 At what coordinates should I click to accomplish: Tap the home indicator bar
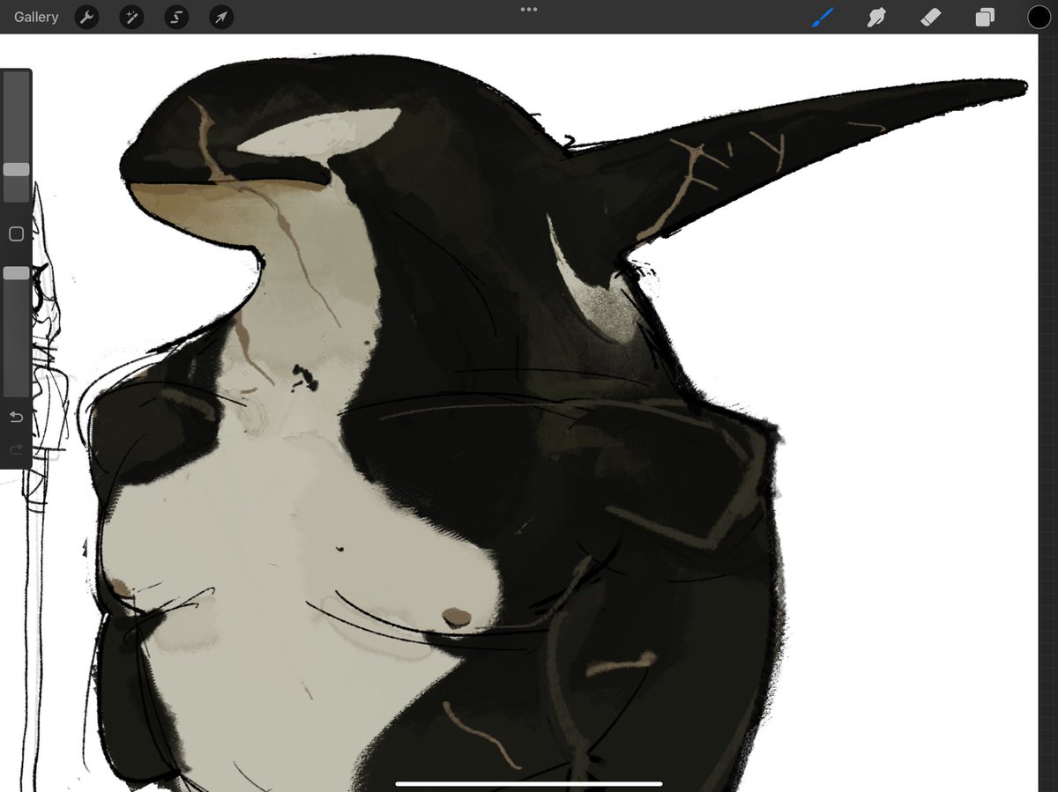pyautogui.click(x=529, y=782)
